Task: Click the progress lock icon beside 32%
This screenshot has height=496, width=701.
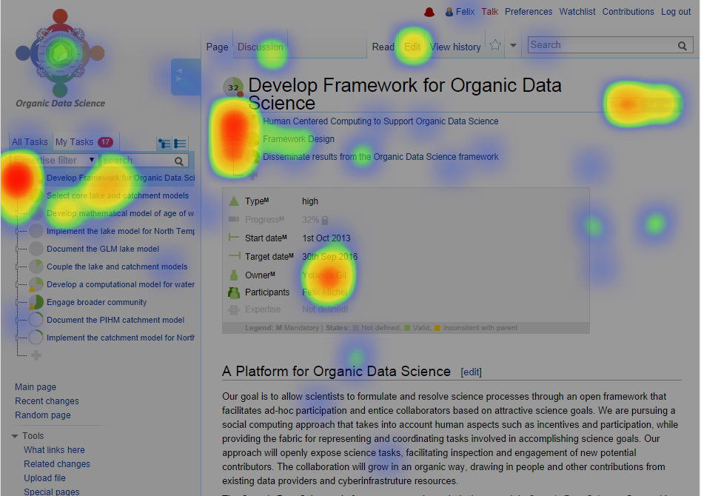Action: [325, 220]
